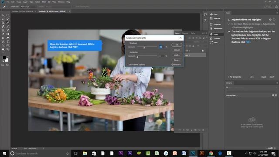Viewport: 279px width, 157px height.
Task: Select the Hand tool
Action: click(3, 49)
